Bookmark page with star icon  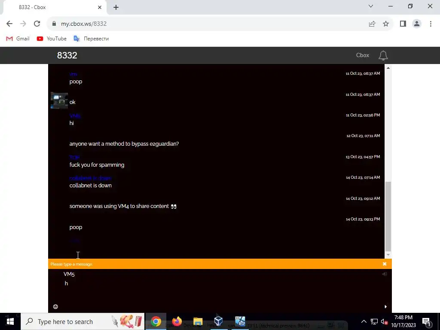(x=386, y=24)
